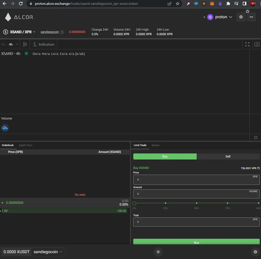Click the Price input field
Image resolution: width=261 pixels, height=259 pixels.
[x=196, y=180]
